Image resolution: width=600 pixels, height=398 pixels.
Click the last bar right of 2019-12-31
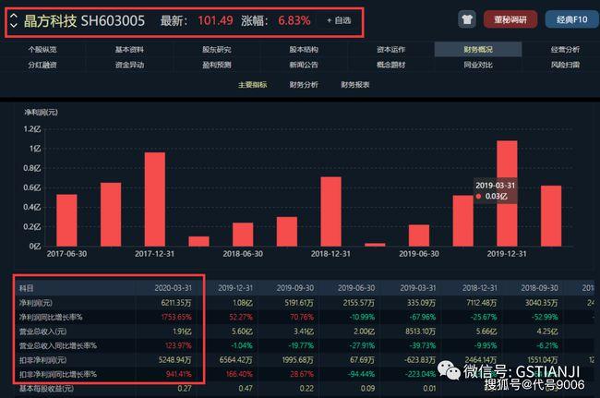tap(551, 216)
